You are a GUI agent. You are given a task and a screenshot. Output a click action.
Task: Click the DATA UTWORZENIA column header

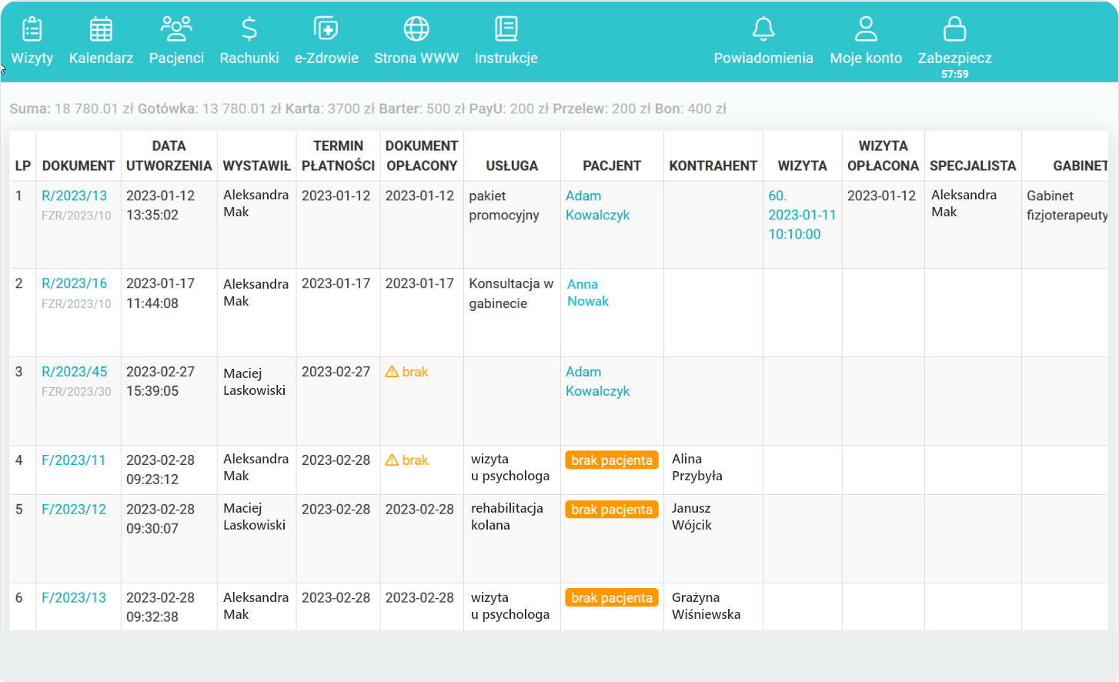click(169, 156)
